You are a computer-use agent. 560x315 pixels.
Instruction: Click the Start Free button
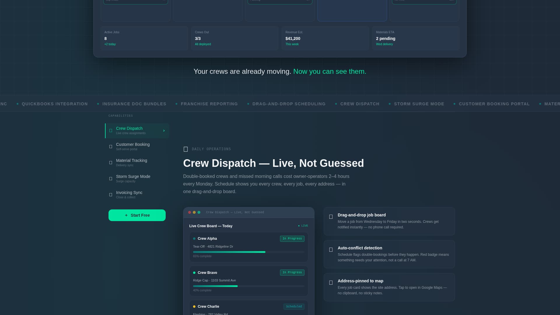point(137,215)
